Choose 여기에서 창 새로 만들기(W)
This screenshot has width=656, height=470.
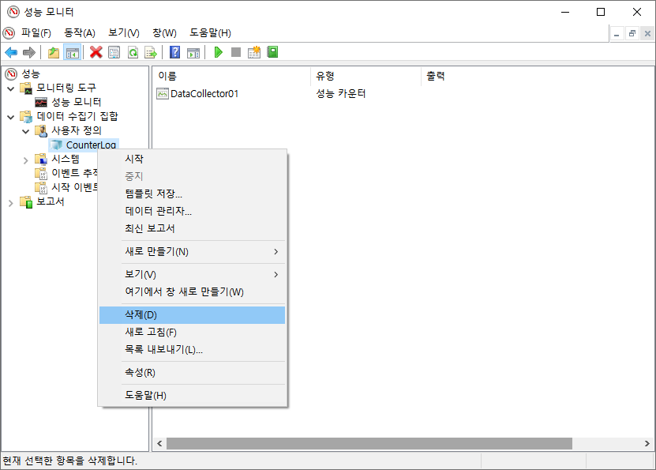tap(193, 291)
